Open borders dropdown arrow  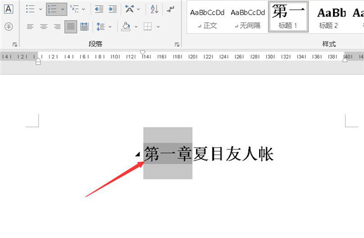tap(158, 27)
